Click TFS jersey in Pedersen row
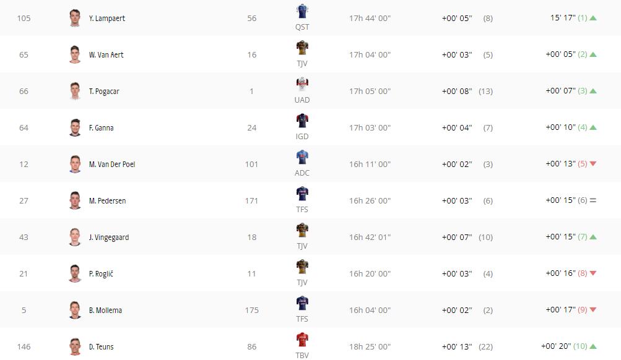The width and height of the screenshot is (621, 360). [x=302, y=194]
